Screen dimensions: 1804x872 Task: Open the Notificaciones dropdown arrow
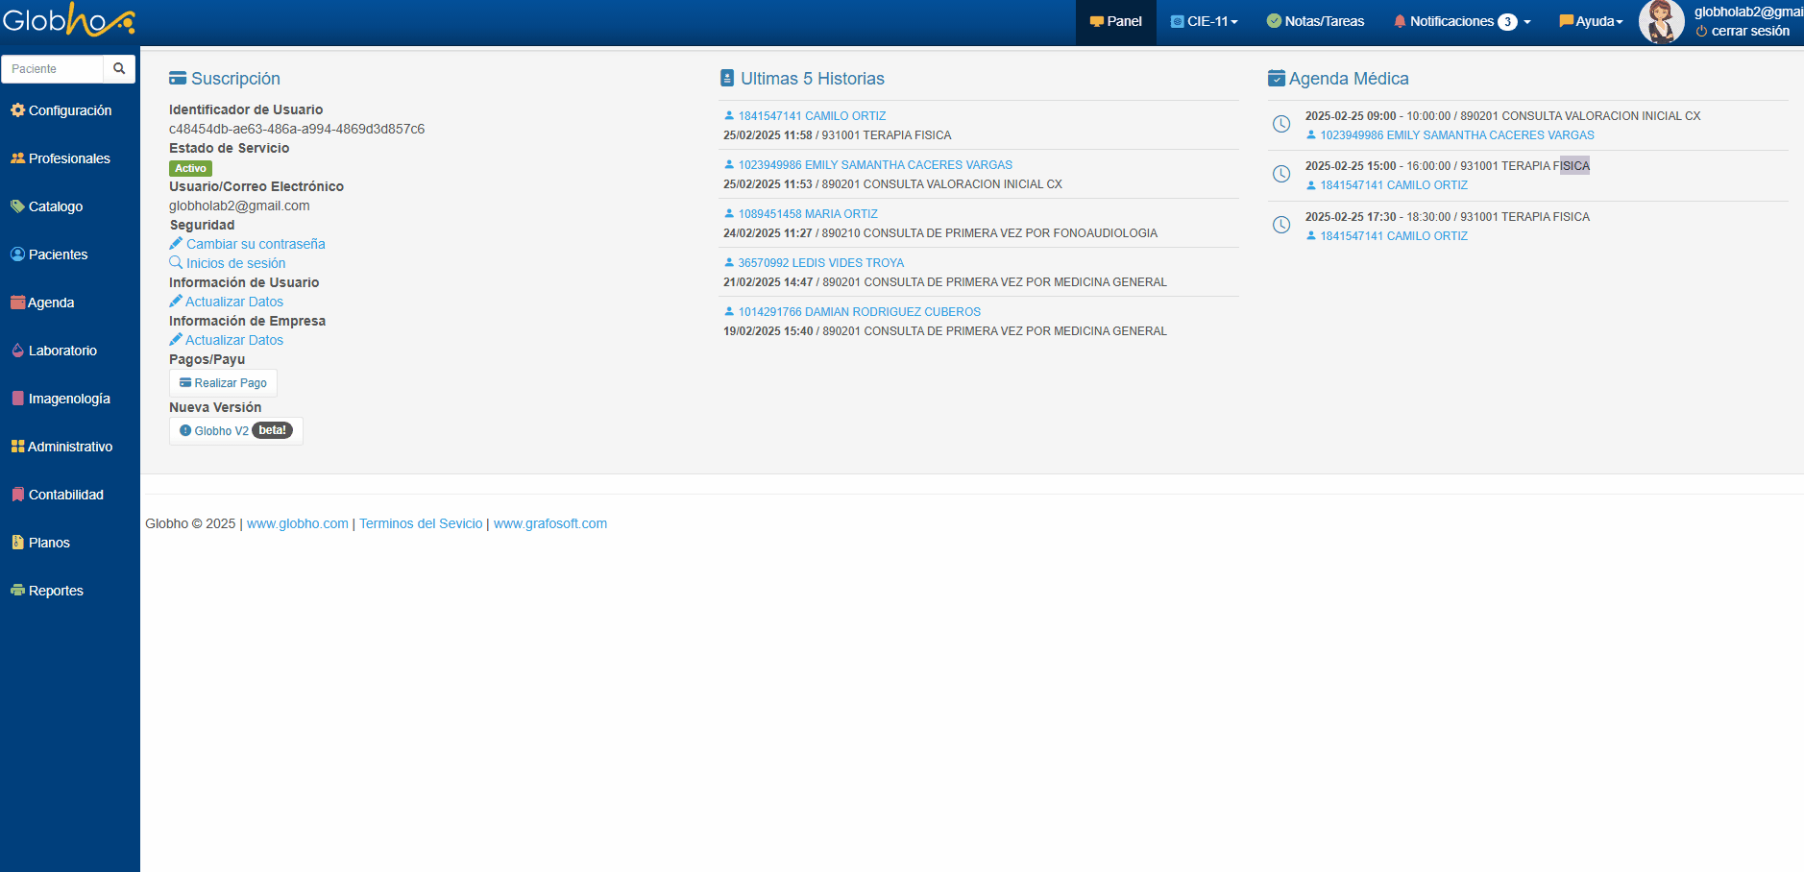pyautogui.click(x=1527, y=22)
